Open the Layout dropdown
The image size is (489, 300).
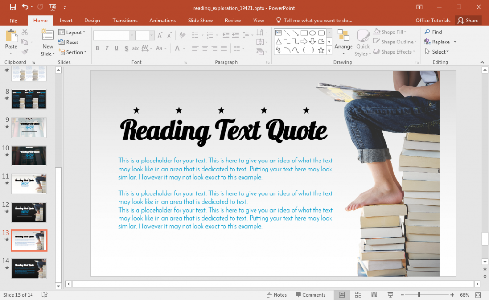(72, 32)
